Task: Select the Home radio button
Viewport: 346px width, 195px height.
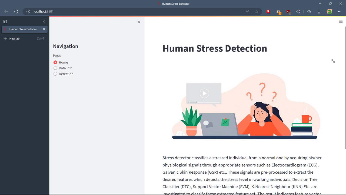Action: coord(55,62)
